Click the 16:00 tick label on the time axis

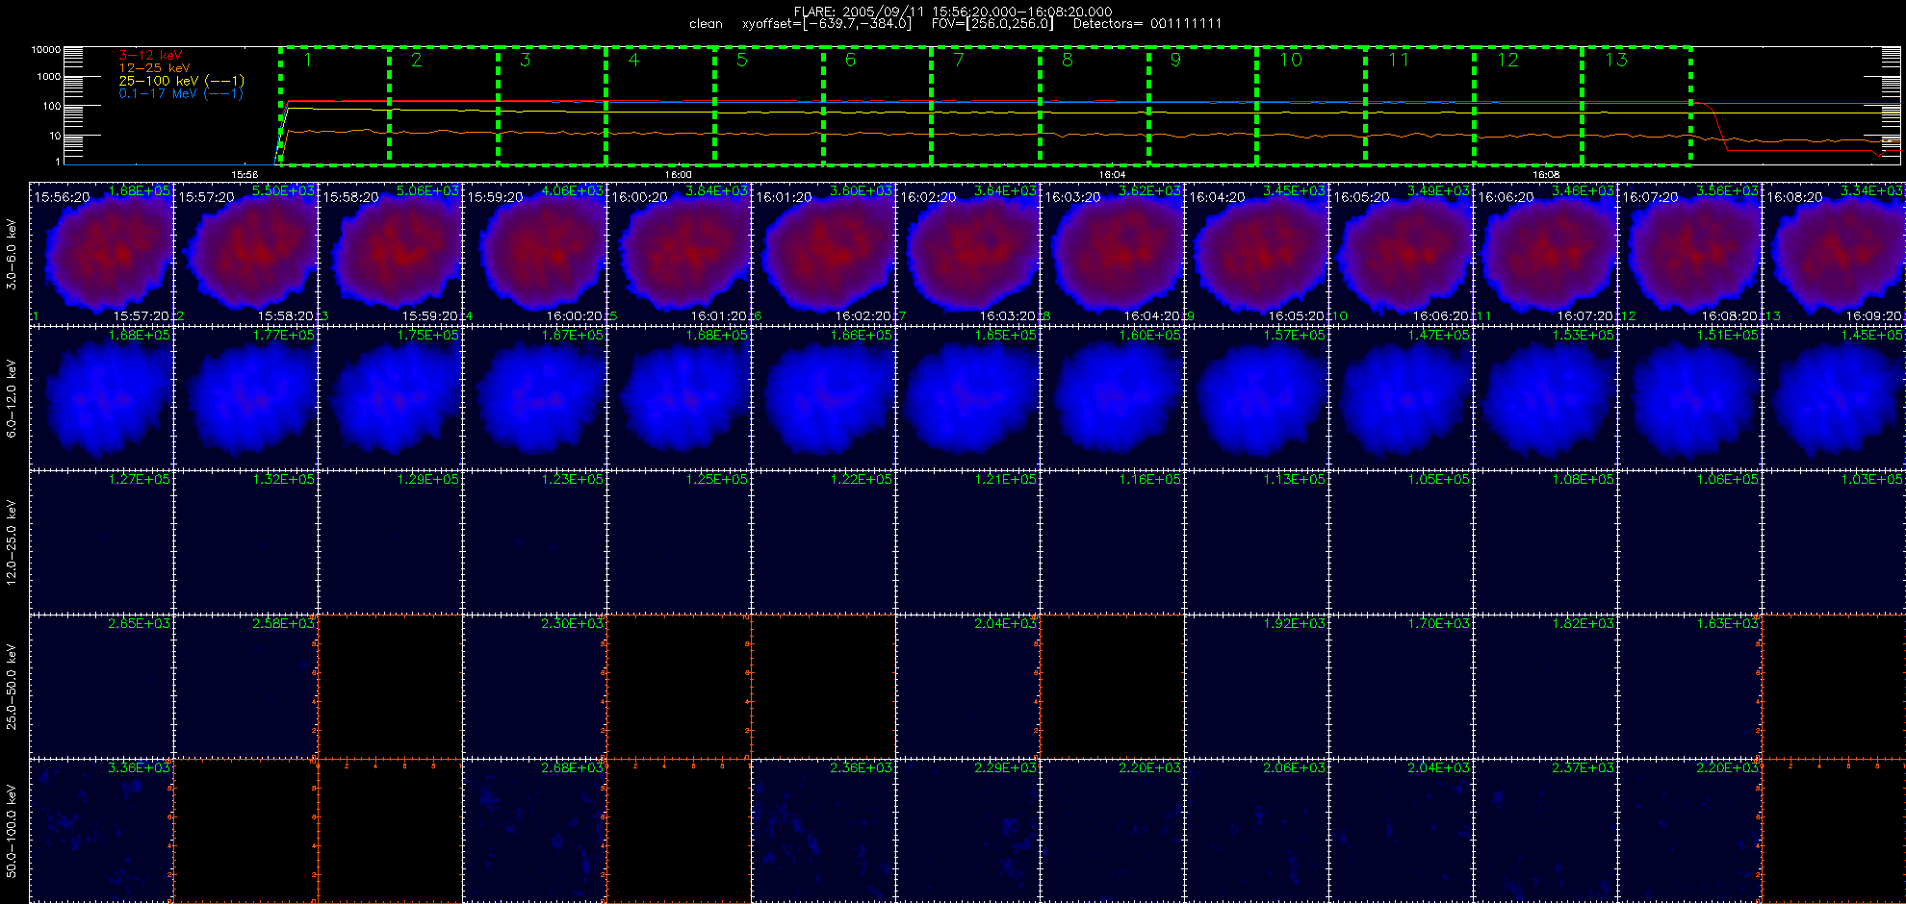coord(679,175)
